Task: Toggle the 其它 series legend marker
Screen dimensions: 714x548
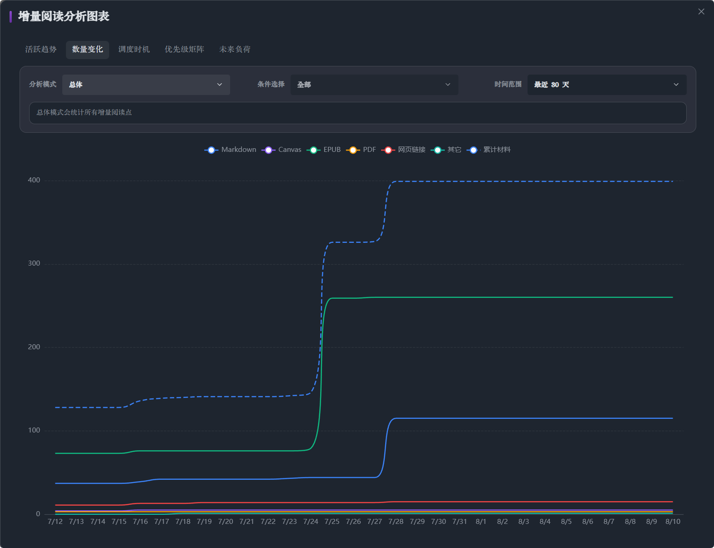Action: coord(437,150)
